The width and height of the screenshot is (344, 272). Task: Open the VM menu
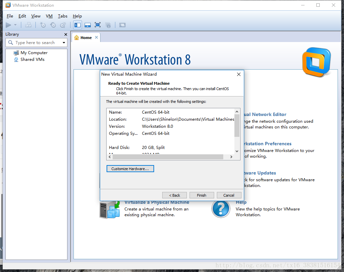[x=49, y=16]
